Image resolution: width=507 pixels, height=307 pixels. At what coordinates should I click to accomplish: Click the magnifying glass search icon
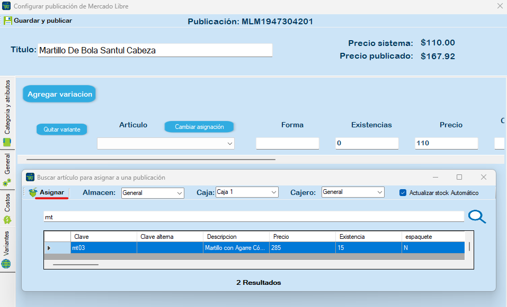coord(477,217)
